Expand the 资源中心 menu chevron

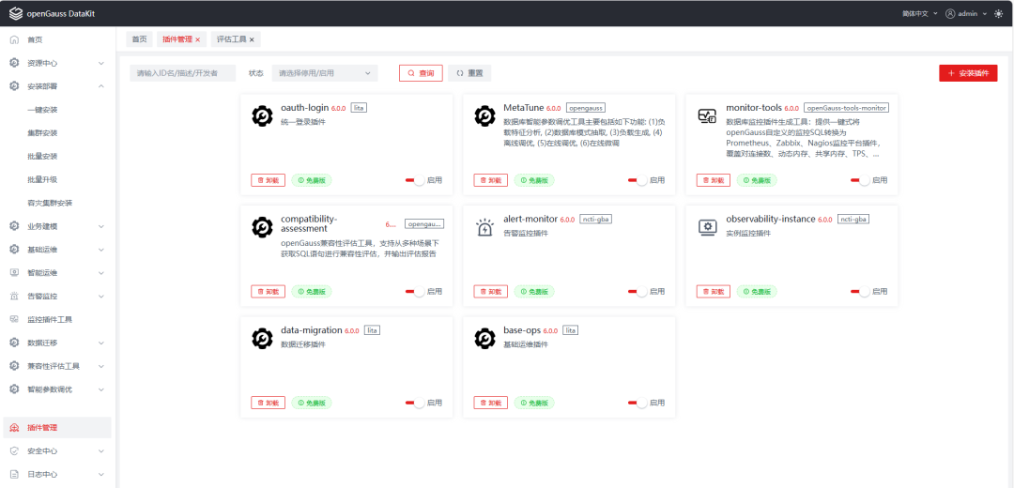[x=100, y=63]
